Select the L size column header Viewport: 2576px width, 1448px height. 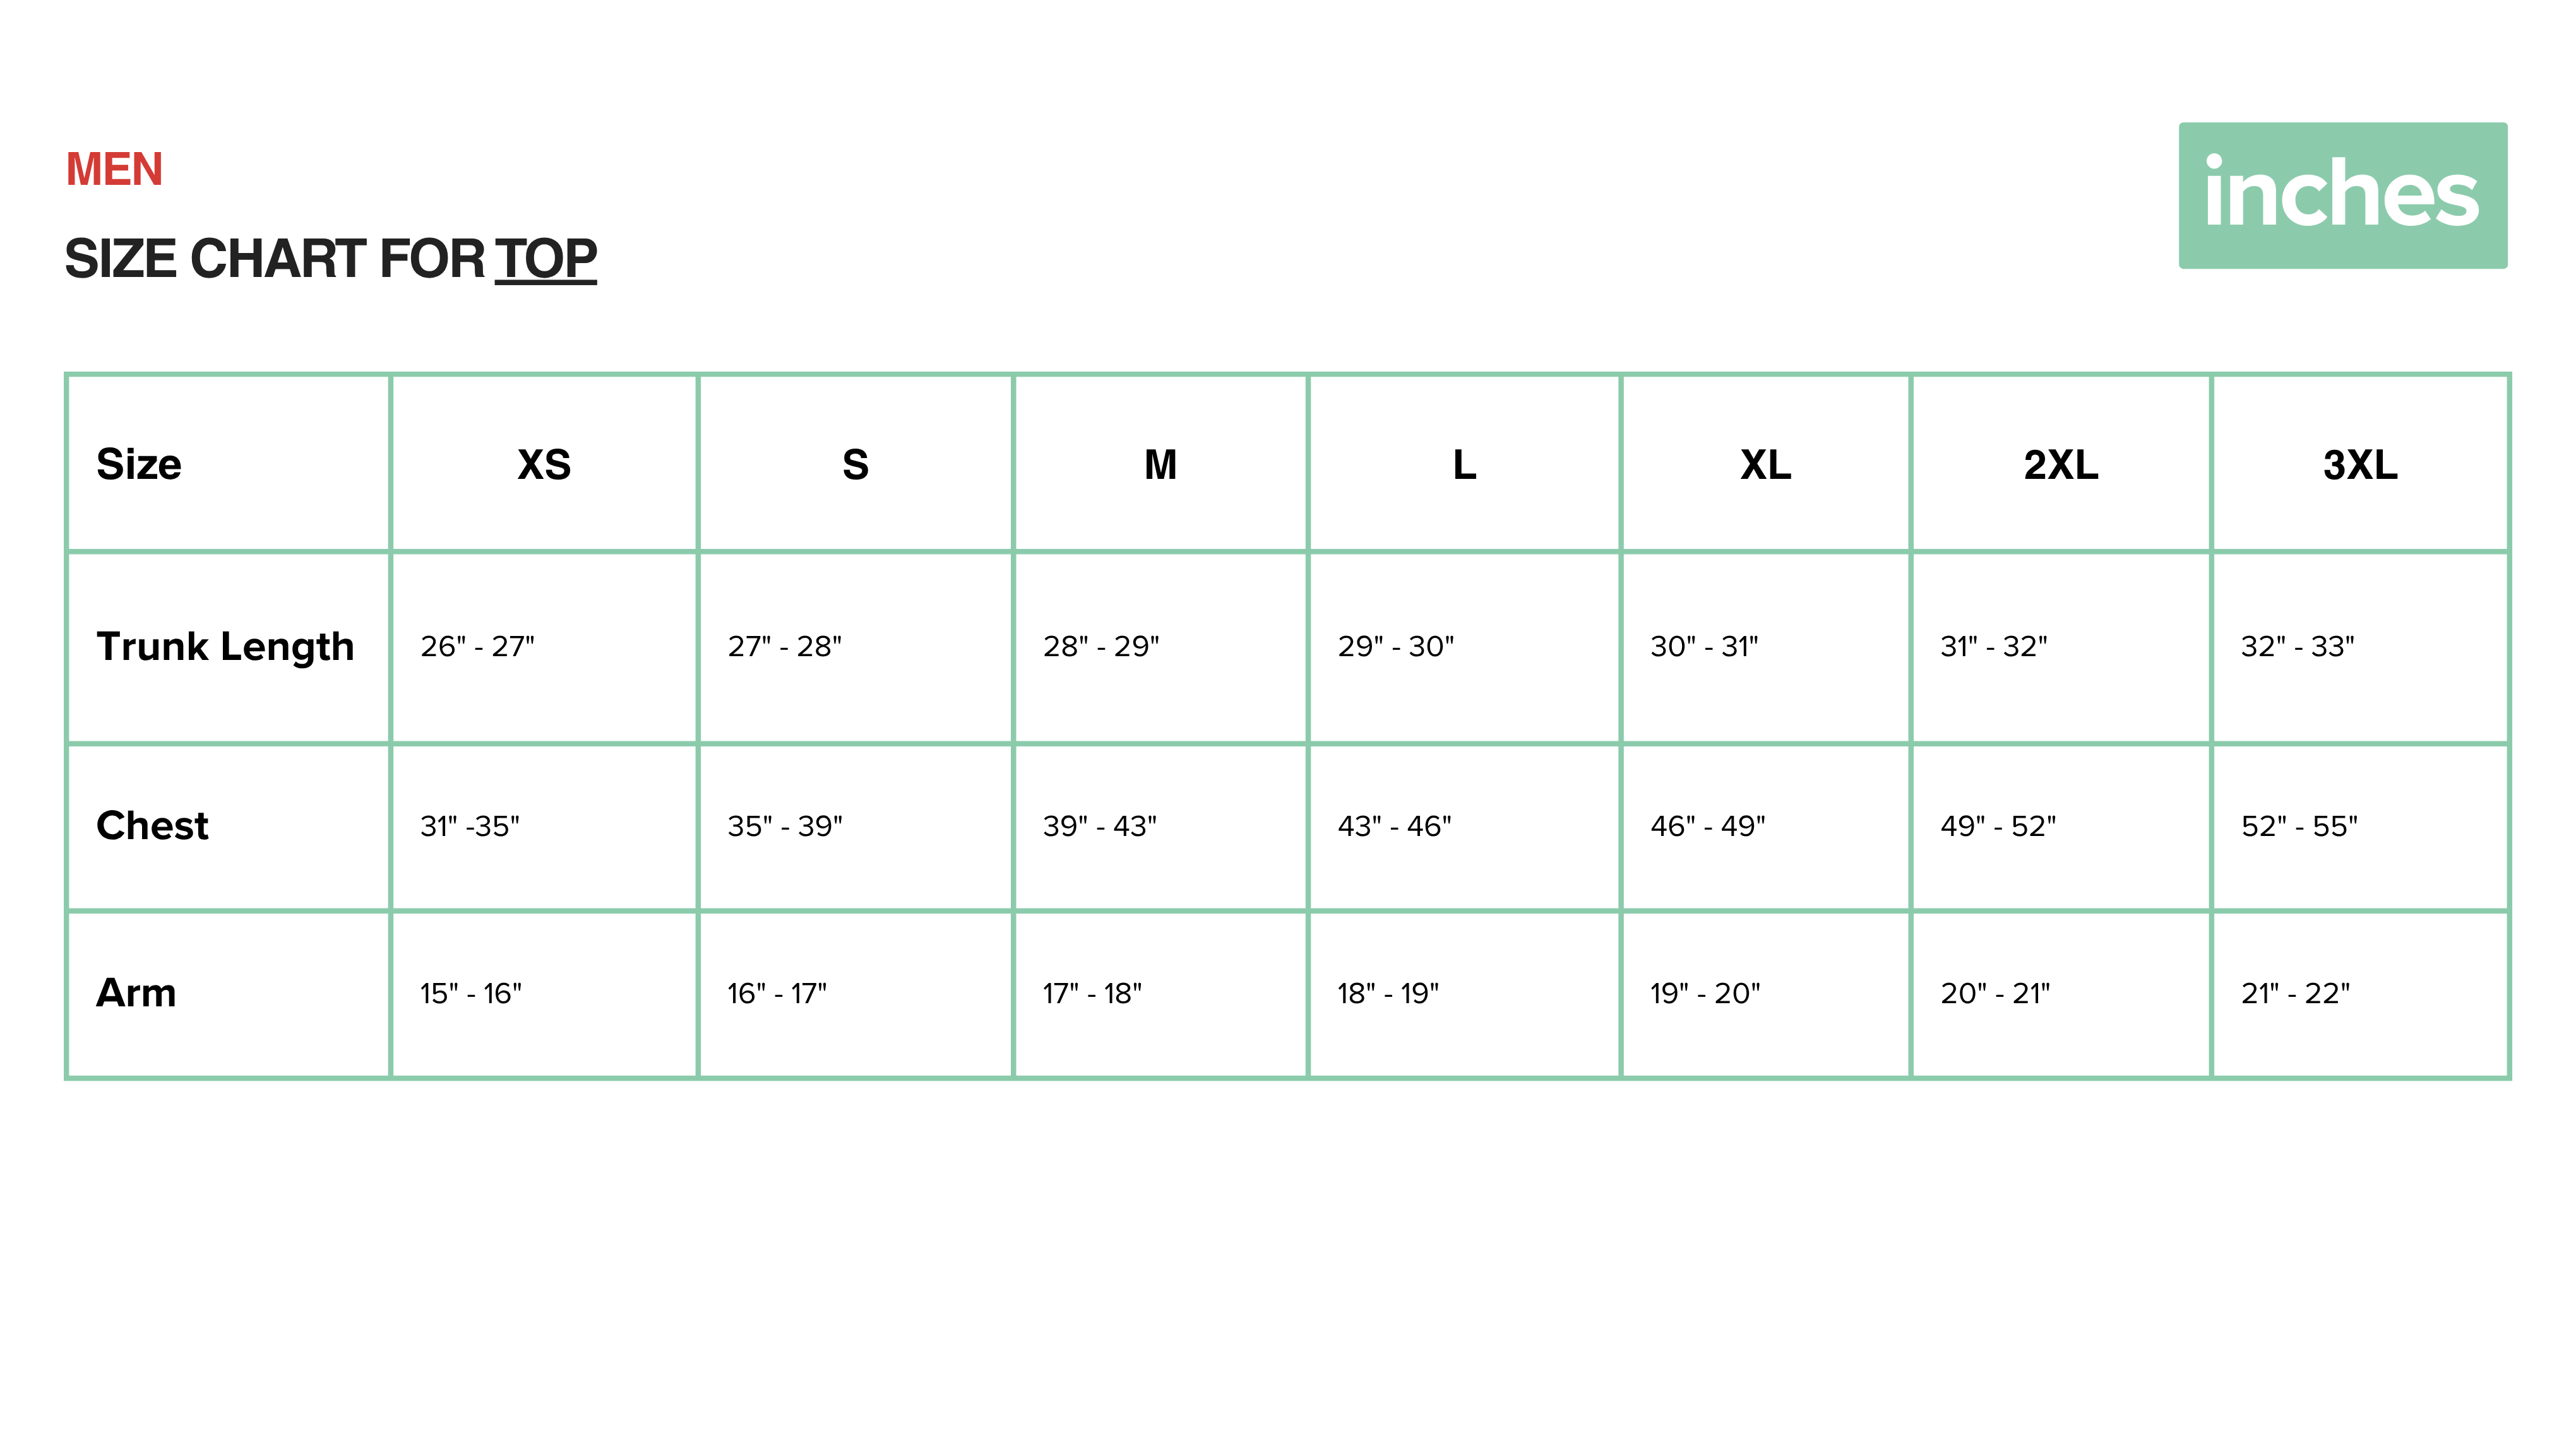point(1464,464)
